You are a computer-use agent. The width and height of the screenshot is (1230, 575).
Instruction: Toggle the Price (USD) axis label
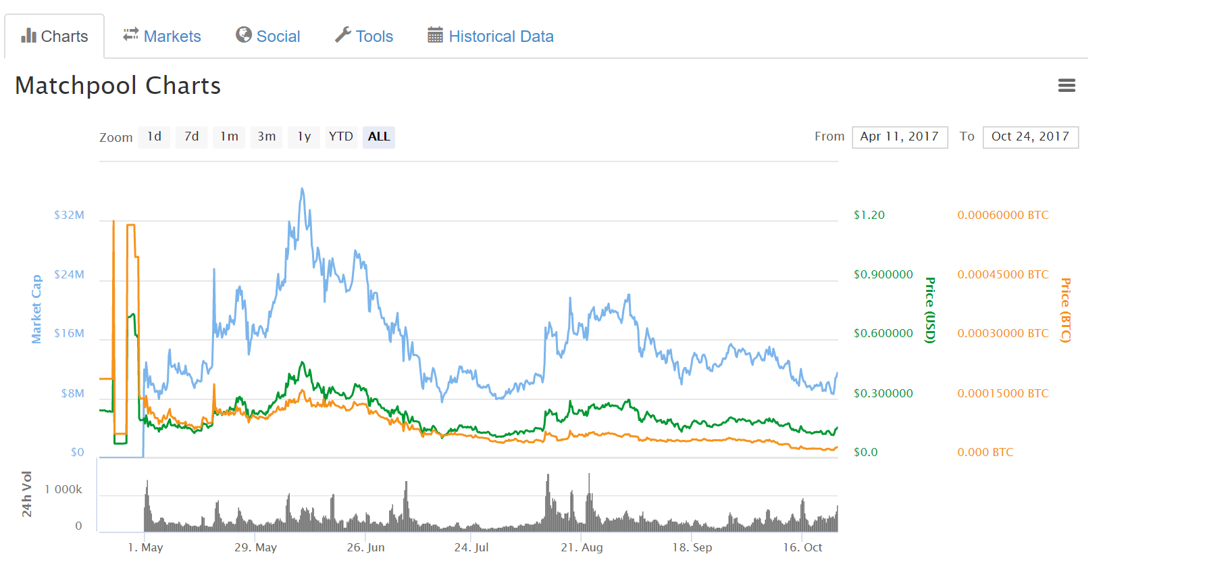930,310
